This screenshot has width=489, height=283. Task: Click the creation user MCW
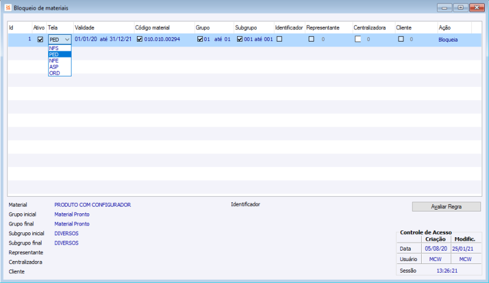pos(435,259)
